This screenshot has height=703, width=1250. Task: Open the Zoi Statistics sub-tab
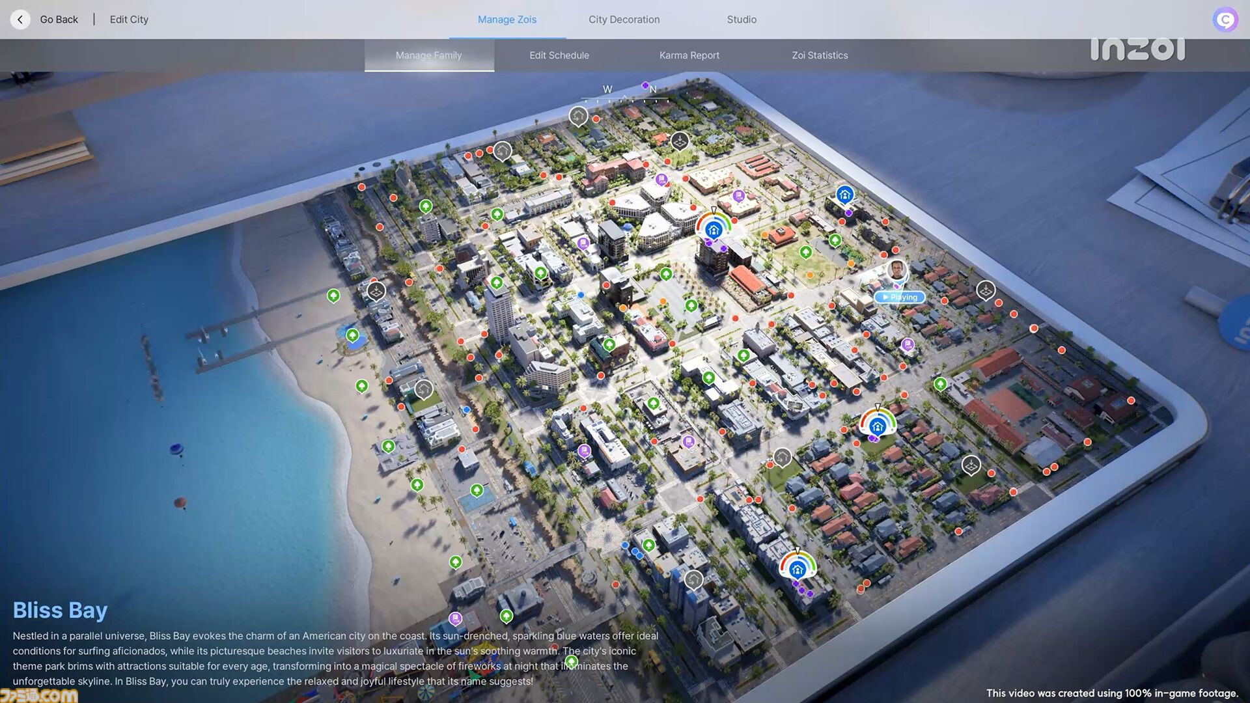(x=820, y=55)
